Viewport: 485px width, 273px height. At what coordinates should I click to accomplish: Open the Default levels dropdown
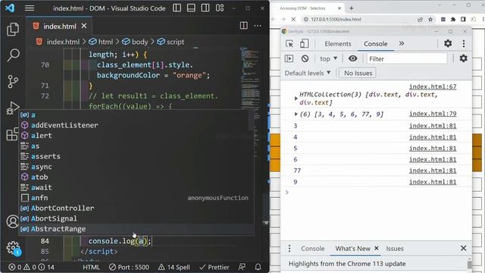pyautogui.click(x=308, y=73)
